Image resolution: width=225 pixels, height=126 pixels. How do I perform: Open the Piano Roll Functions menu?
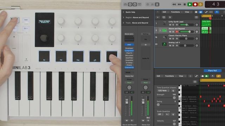click(x=171, y=76)
